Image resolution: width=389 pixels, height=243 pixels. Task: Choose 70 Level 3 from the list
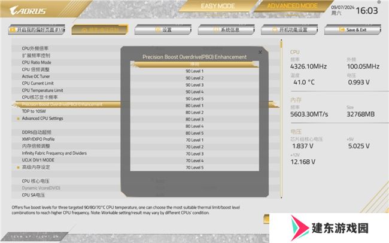coord(194,154)
